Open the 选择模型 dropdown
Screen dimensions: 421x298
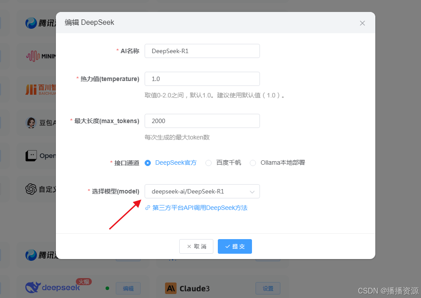[202, 191]
